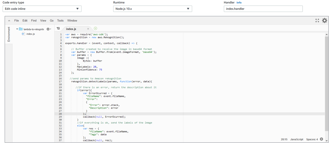Click the 'callback(null, ErrorOcurred);' line
The width and height of the screenshot is (329, 143).
click(x=104, y=117)
